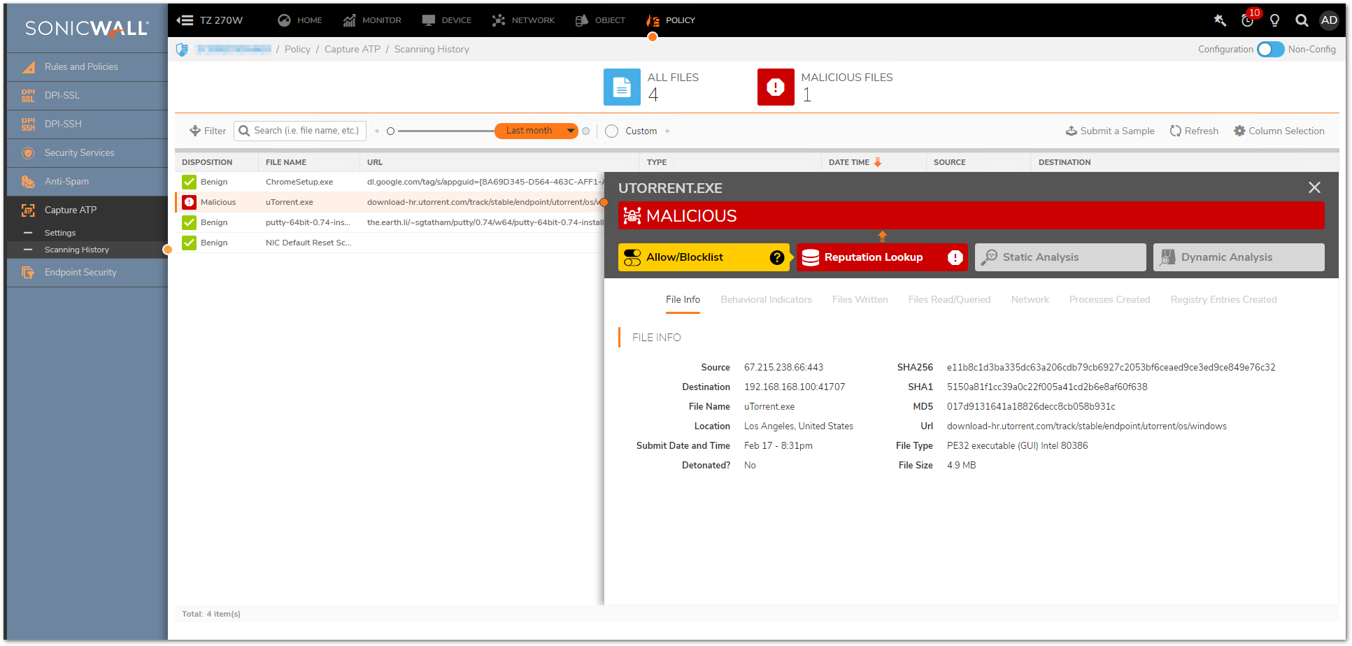
Task: Click the hamburger menu collapse icon
Action: pos(185,20)
